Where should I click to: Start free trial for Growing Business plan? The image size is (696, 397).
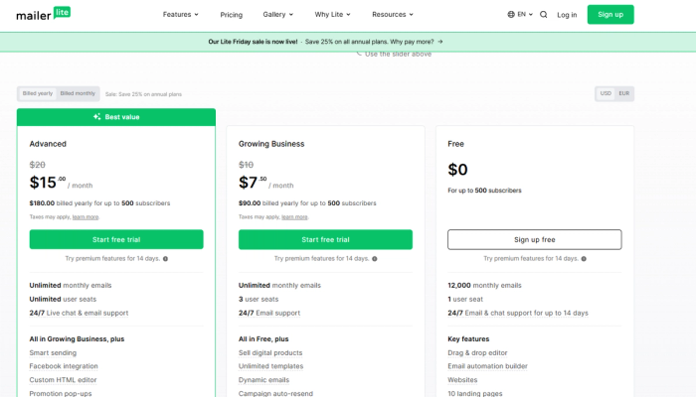pyautogui.click(x=325, y=239)
